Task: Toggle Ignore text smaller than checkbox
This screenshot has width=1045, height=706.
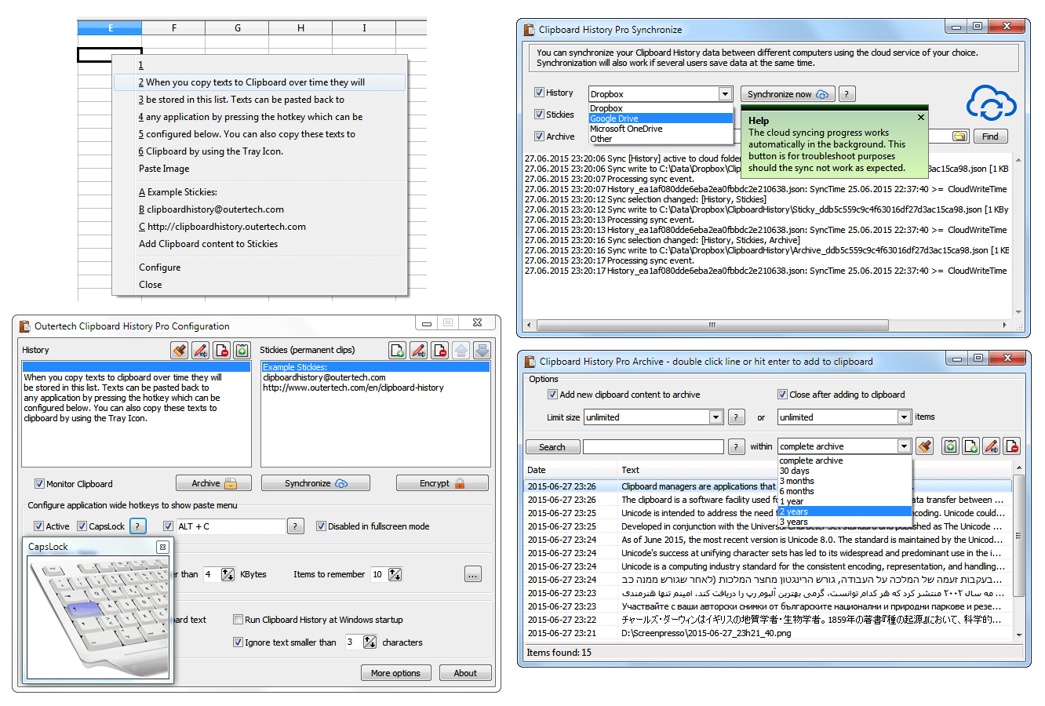Action: click(238, 642)
